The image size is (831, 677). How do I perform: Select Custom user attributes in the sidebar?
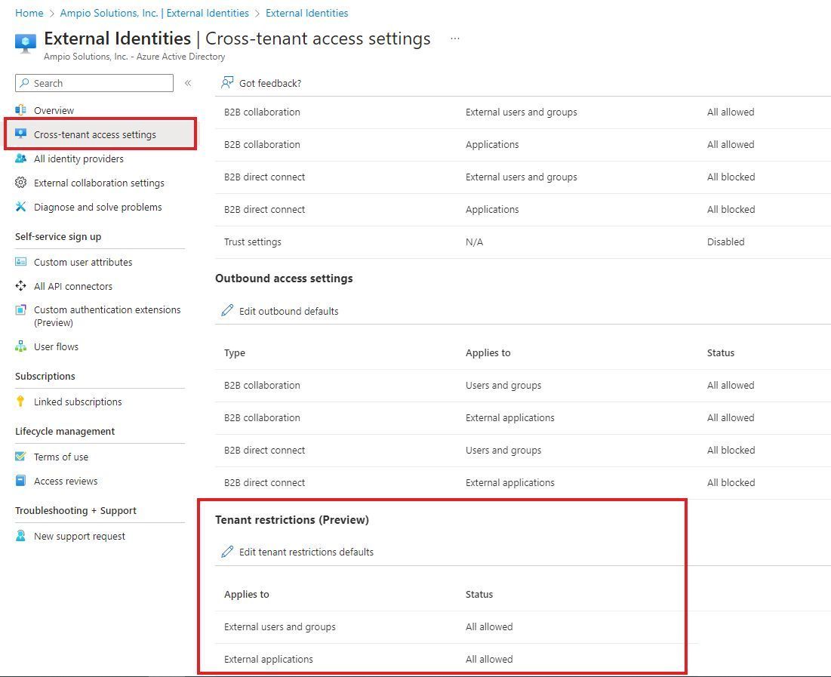(22, 262)
